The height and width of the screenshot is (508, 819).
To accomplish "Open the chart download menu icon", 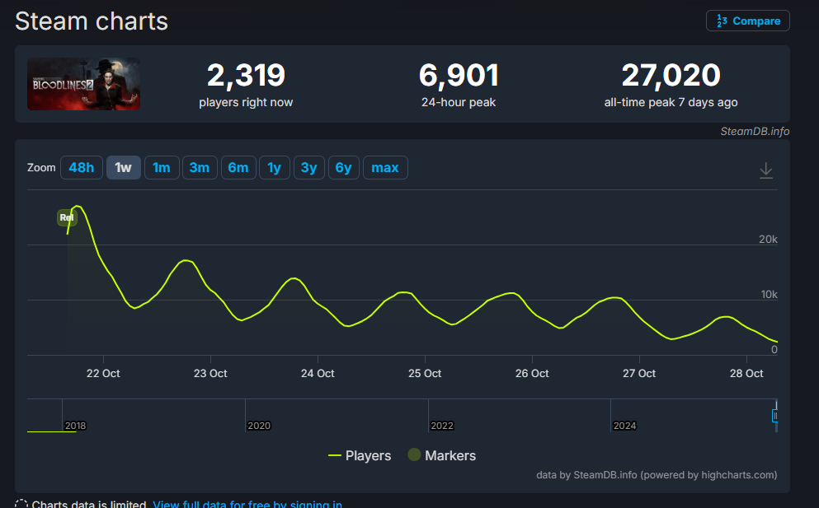I will pyautogui.click(x=765, y=170).
